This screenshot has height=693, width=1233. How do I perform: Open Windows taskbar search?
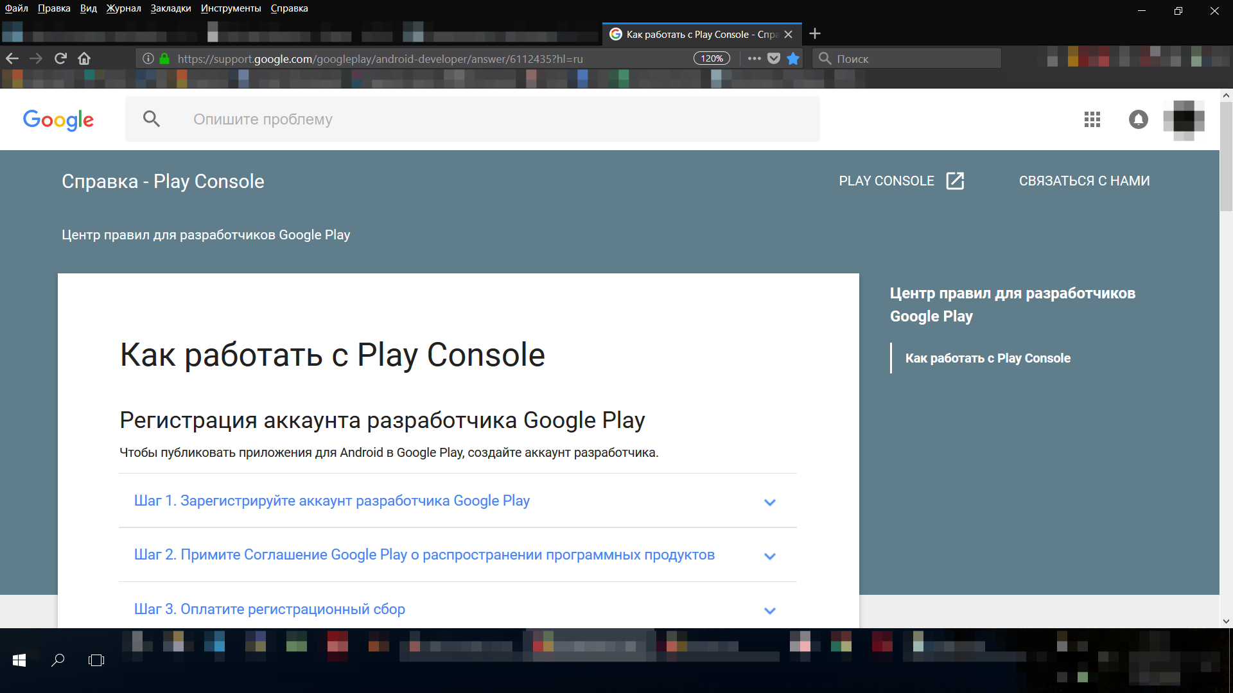tap(58, 660)
